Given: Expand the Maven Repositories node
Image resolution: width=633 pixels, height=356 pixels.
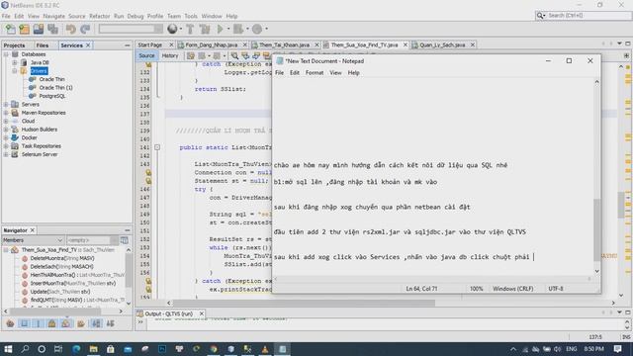Looking at the screenshot, I should (x=6, y=113).
